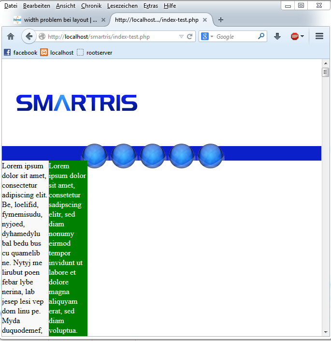Close the index-test.php tab
The height and width of the screenshot is (341, 331).
click(x=204, y=20)
